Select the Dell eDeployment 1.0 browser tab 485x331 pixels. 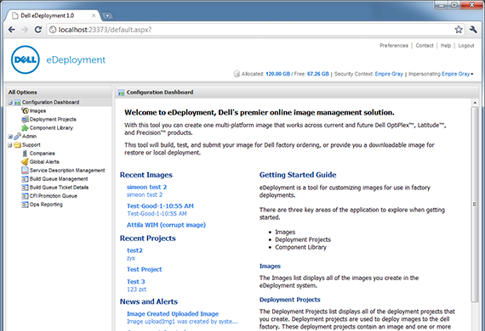point(52,15)
